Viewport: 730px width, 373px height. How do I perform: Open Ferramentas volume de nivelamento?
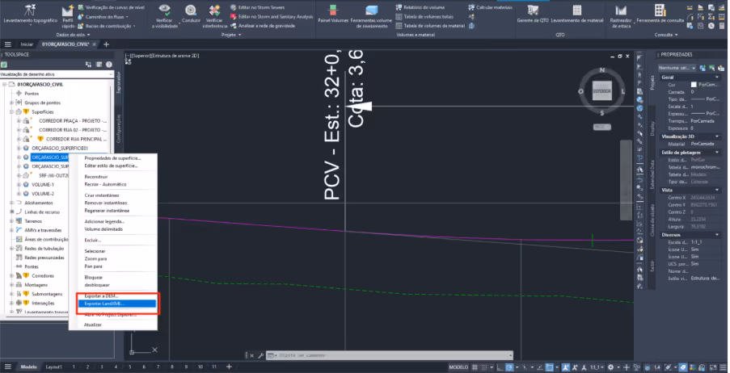pos(371,16)
